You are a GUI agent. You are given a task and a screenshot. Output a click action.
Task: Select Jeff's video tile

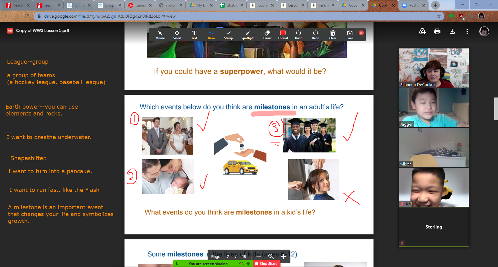[434, 187]
